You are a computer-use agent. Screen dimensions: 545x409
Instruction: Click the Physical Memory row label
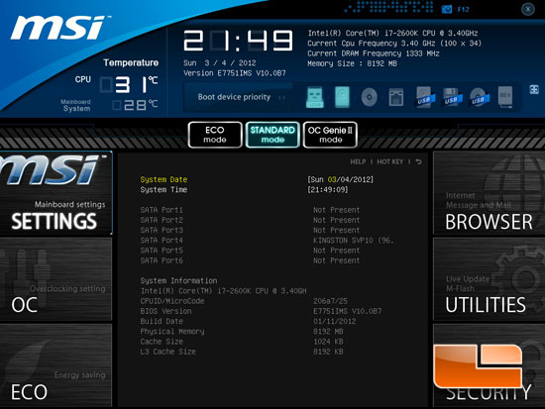click(x=172, y=331)
